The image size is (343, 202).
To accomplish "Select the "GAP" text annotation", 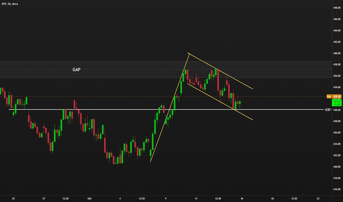I will coord(76,69).
